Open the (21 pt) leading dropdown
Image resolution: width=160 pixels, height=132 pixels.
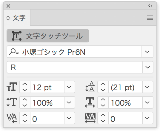(147, 87)
